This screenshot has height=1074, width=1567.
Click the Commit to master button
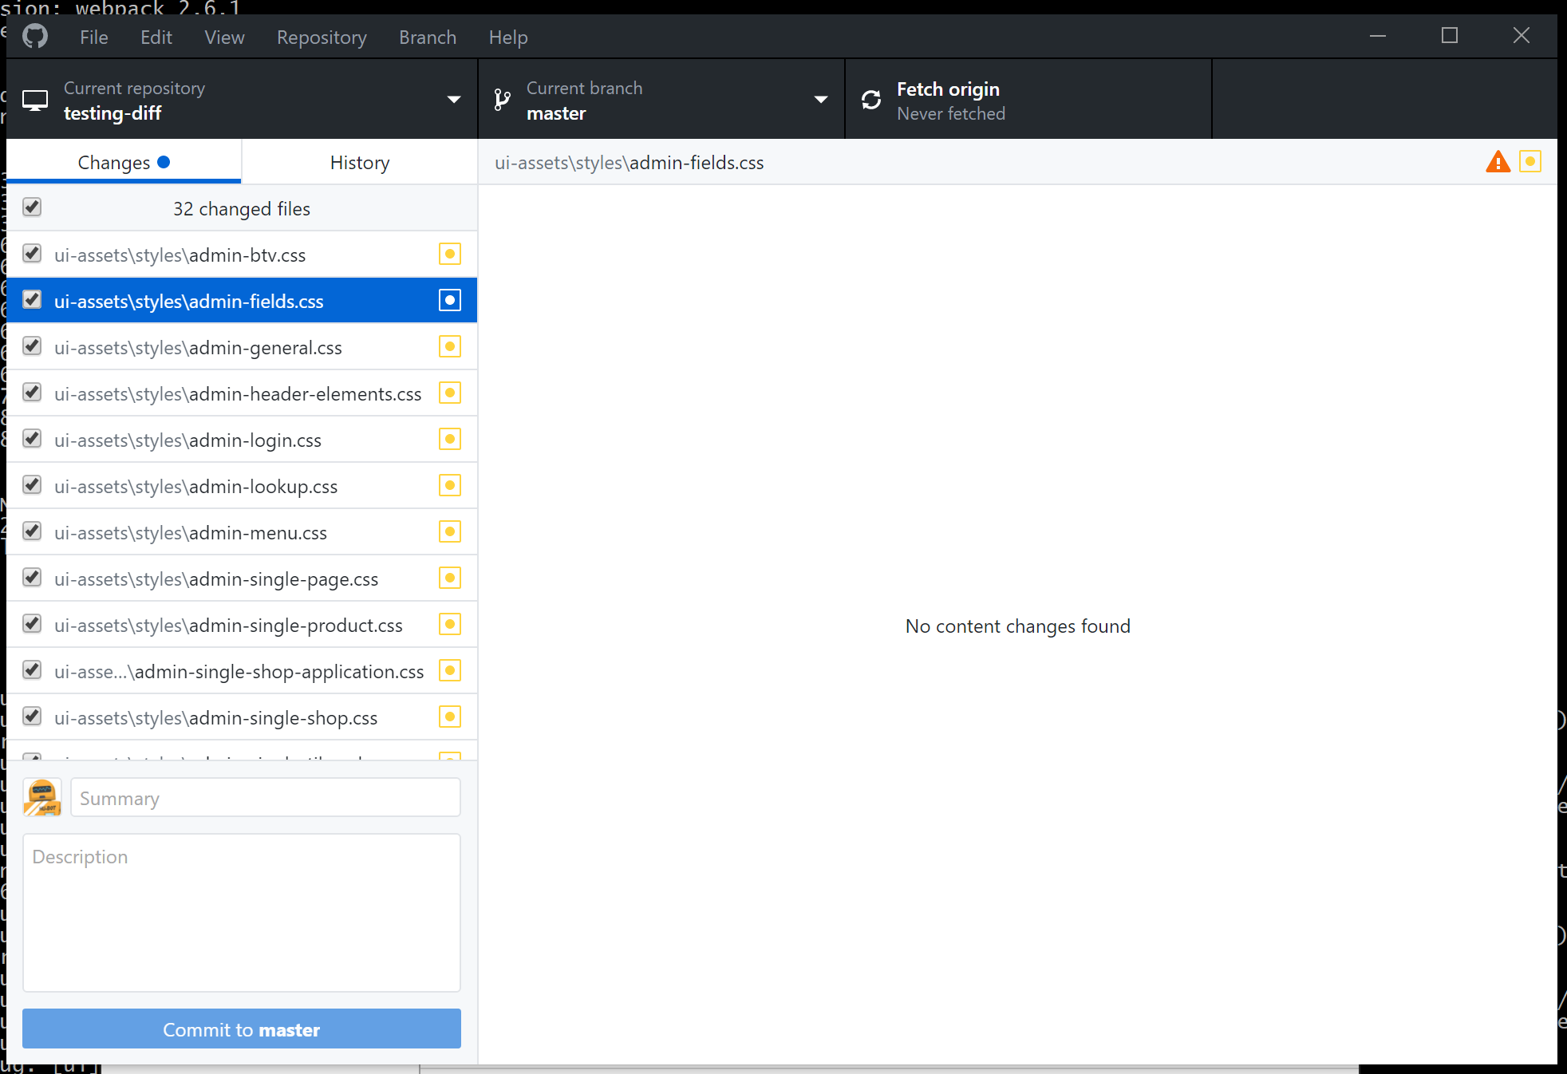(x=241, y=1029)
